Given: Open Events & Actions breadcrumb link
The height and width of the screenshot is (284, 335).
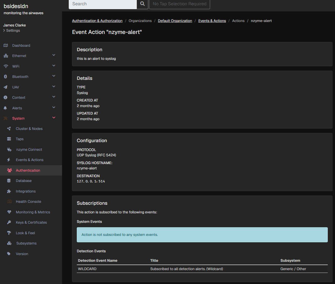Looking at the screenshot, I should [212, 21].
